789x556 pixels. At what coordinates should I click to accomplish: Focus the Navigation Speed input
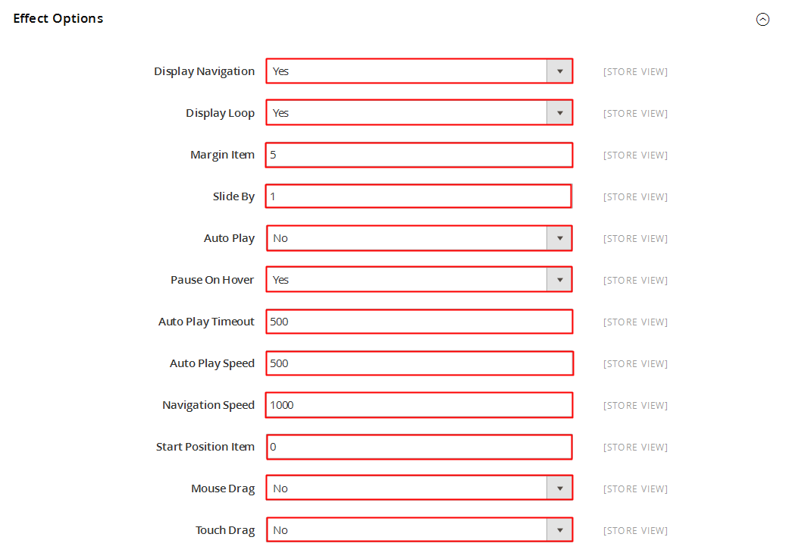[x=419, y=405]
